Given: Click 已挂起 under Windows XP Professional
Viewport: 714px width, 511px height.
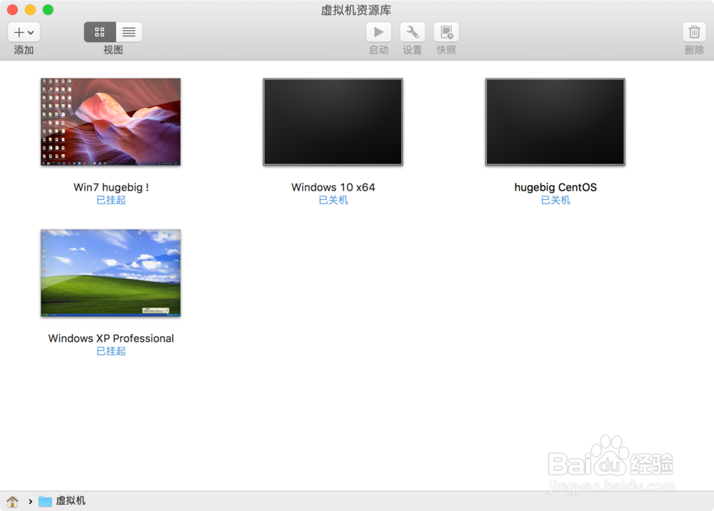Looking at the screenshot, I should click(x=111, y=350).
